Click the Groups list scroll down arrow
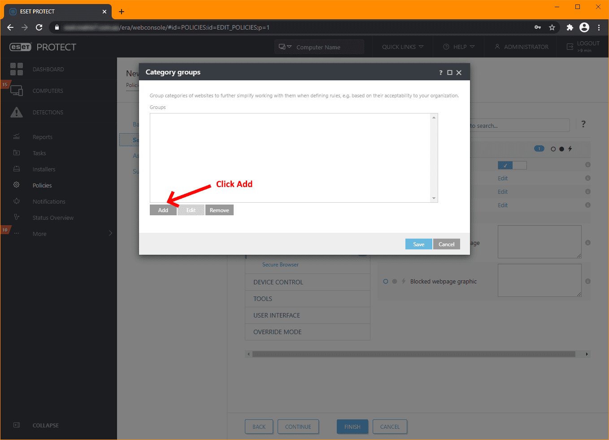The width and height of the screenshot is (609, 440). pyautogui.click(x=434, y=198)
